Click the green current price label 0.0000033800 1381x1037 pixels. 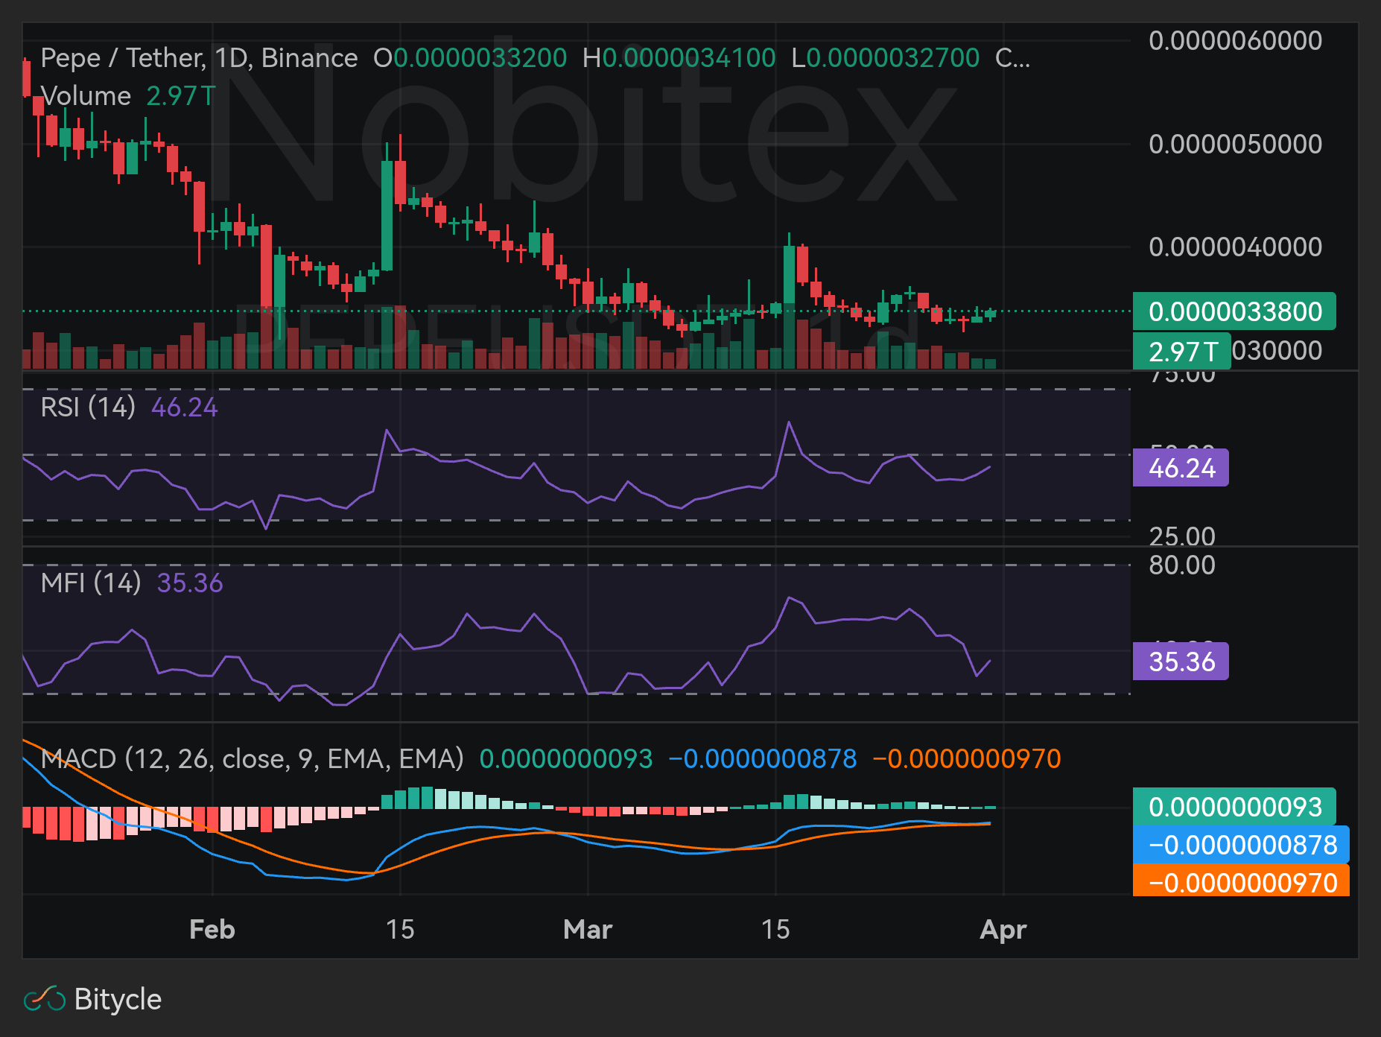[x=1234, y=311]
